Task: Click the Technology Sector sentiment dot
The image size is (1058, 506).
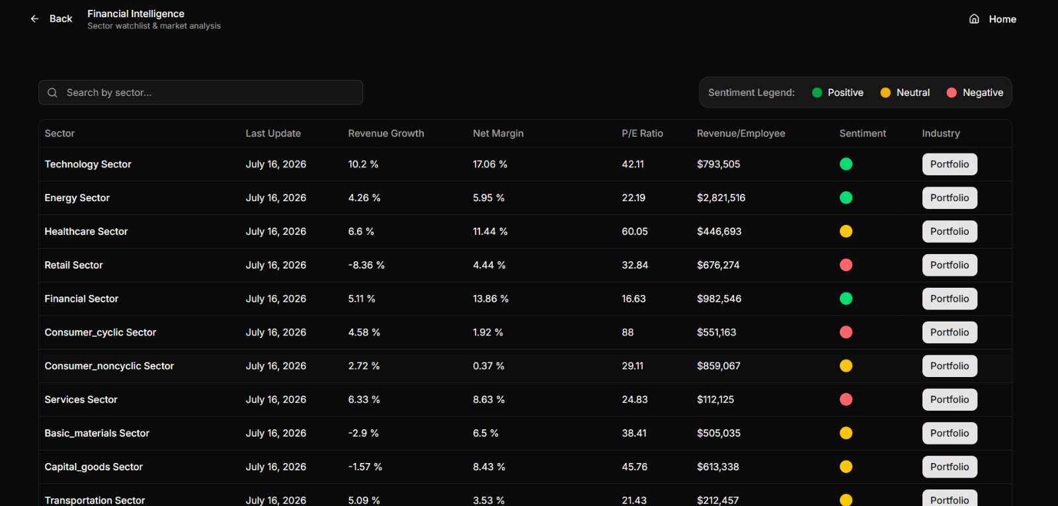Action: point(846,164)
